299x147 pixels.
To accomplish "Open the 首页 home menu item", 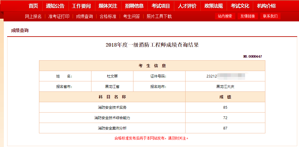I will [x=33, y=6].
